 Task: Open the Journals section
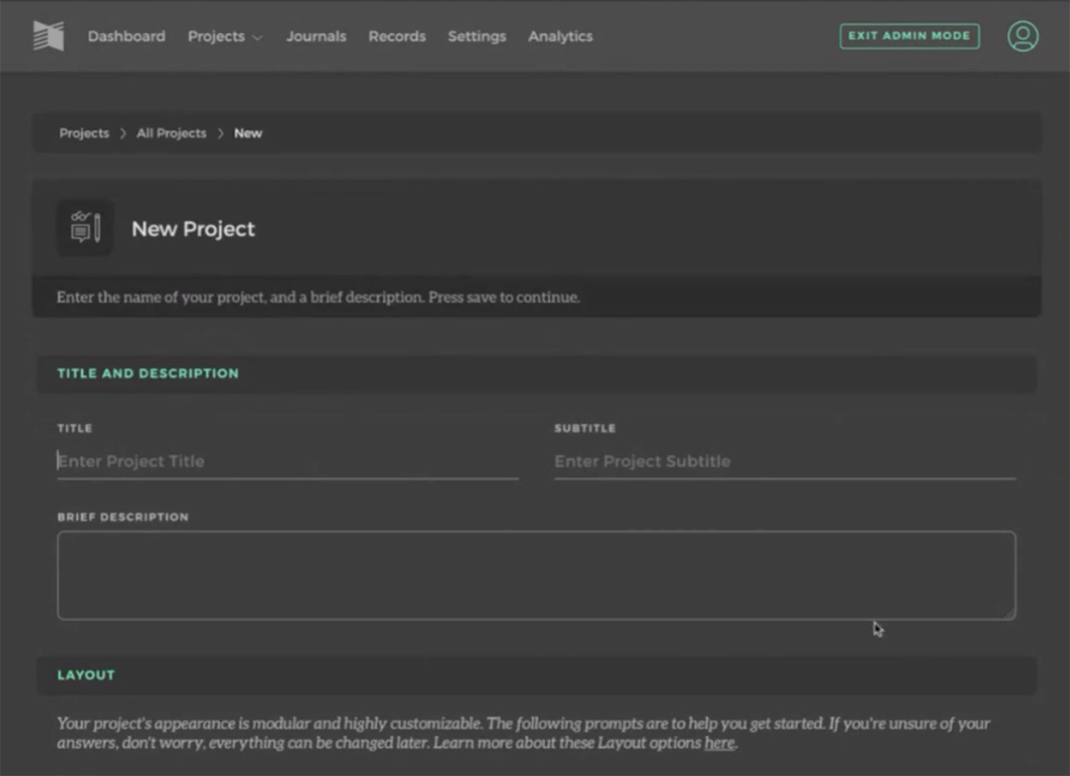pos(316,36)
